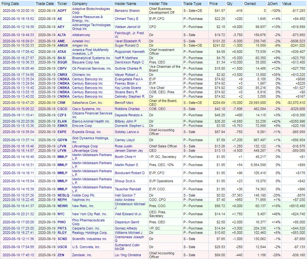Screen dimensions: 307x259
Task: Sort by Trade Date column header
Action: [x=45, y=4]
